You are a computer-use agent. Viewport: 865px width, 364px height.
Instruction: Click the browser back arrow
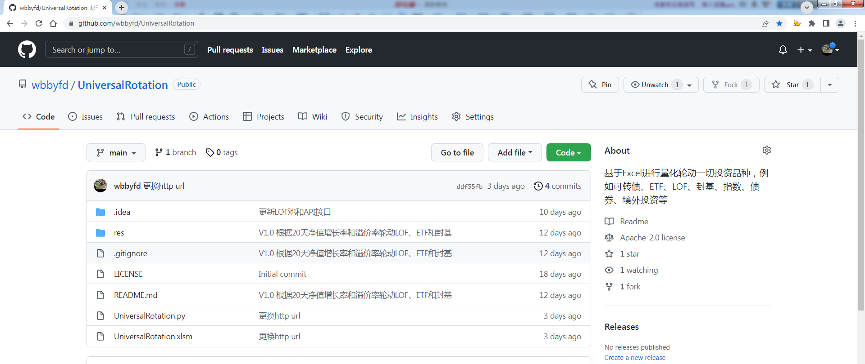[x=10, y=23]
